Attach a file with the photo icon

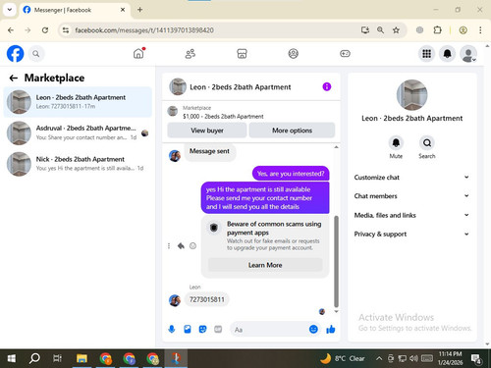188,329
